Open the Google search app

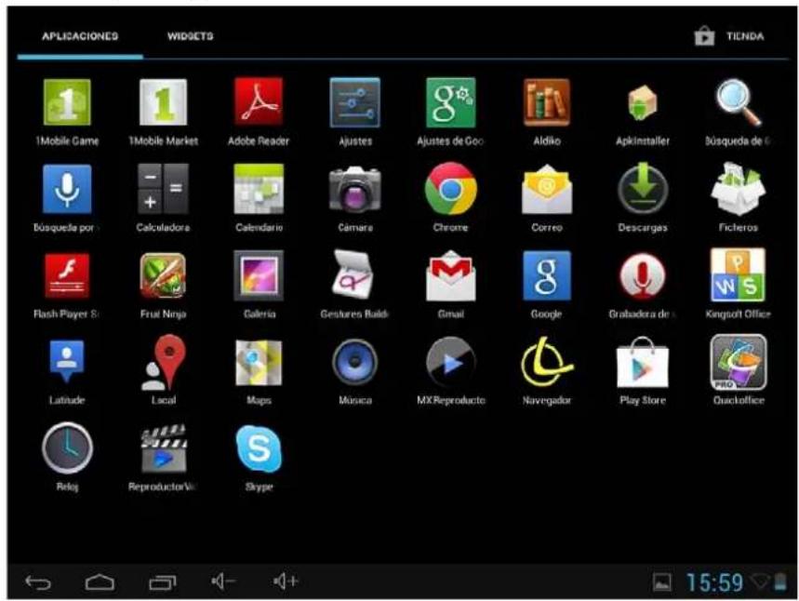547,275
